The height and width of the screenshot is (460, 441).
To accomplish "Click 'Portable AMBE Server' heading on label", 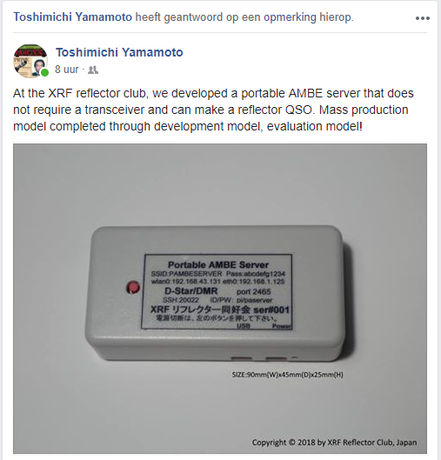I will [218, 264].
